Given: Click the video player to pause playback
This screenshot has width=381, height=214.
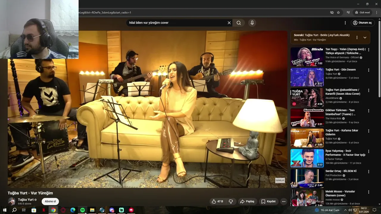Looking at the screenshot, I should coord(147,109).
